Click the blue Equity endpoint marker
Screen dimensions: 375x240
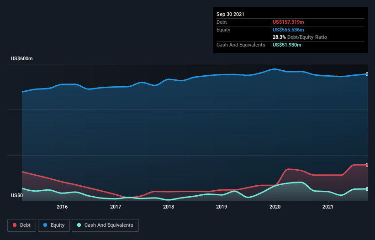[367, 74]
